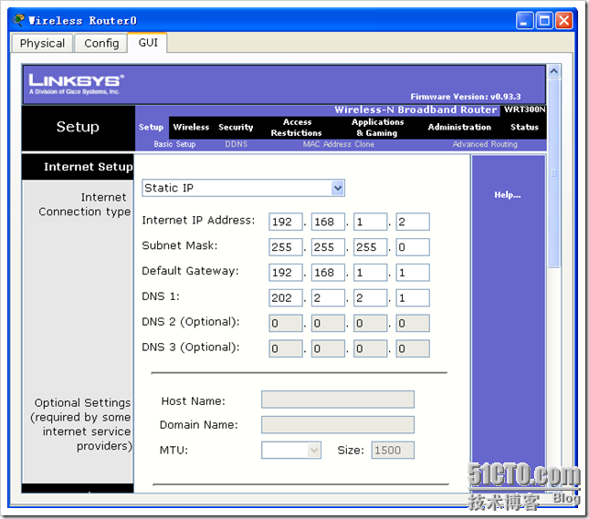Click the vertical scrollbar thumb
The height and width of the screenshot is (519, 589).
(x=554, y=173)
